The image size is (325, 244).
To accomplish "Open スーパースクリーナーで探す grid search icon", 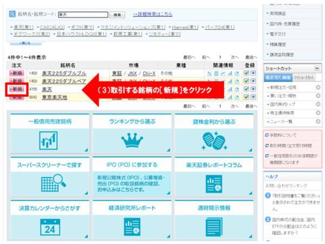I will point(49,184).
